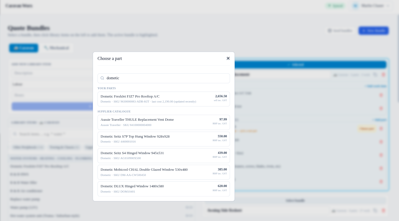399x221 pixels.
Task: Select Dometic Seitz S4 Hinged Window 945x531
Action: point(164,156)
